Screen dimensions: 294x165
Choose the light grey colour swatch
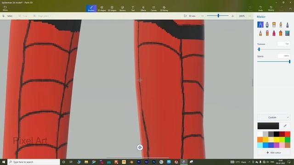coord(266,134)
